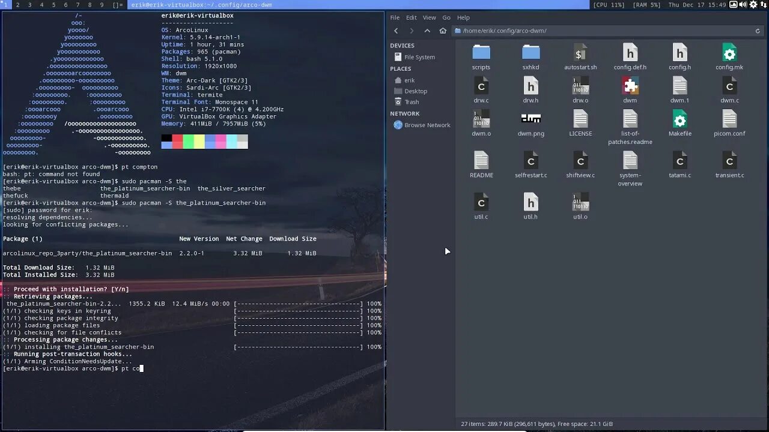Click the pink neofetch color block
This screenshot has width=769, height=432.
[220, 142]
